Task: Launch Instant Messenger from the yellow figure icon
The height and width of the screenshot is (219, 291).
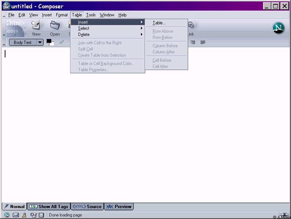Action: click(24, 215)
